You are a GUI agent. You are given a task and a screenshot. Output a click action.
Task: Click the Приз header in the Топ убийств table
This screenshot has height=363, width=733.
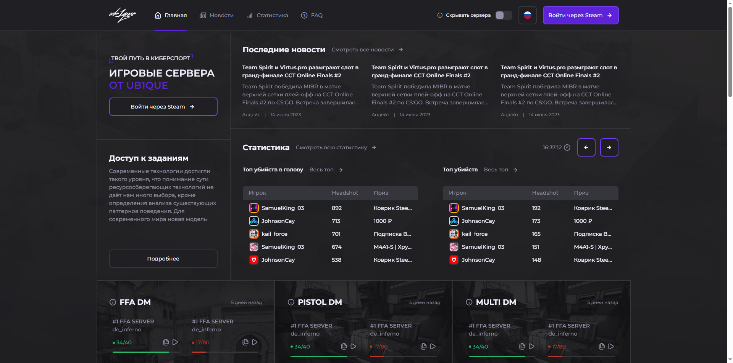point(581,193)
